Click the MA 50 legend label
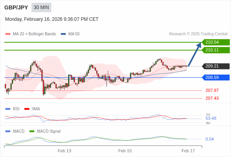 (x=74, y=34)
